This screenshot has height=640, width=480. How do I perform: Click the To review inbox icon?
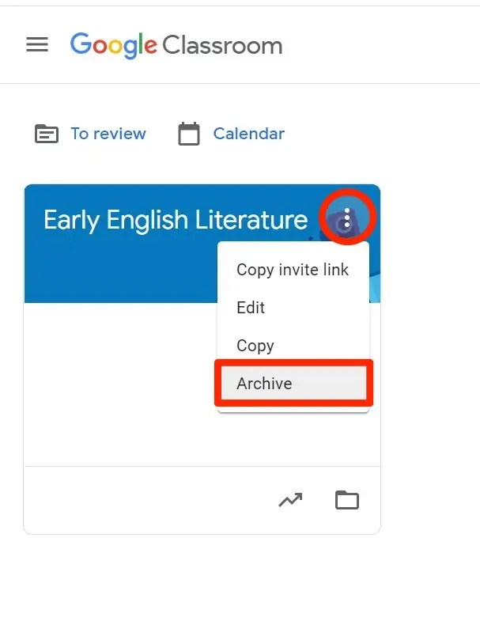[x=47, y=134]
